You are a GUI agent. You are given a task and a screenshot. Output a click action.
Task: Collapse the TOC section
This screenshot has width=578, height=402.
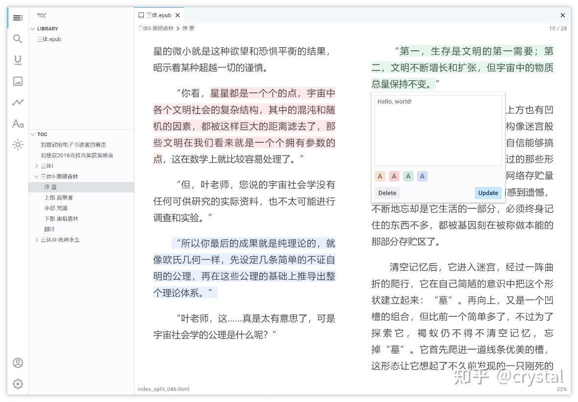33,134
